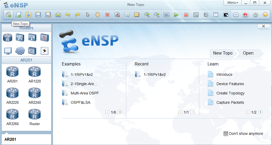Click the Zoom In magnifier icon
The image size is (272, 145).
click(x=147, y=15)
